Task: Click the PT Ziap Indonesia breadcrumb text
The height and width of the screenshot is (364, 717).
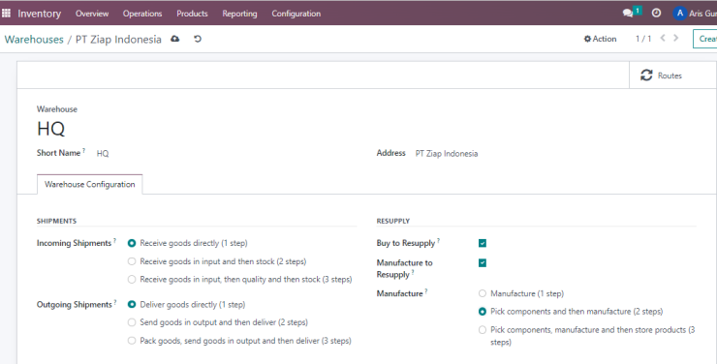Action: pos(118,40)
